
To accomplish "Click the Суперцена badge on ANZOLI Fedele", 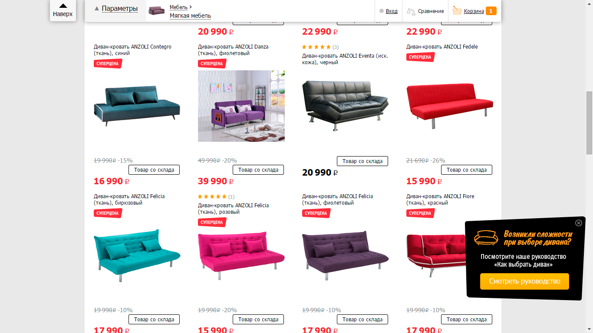I will tap(421, 57).
